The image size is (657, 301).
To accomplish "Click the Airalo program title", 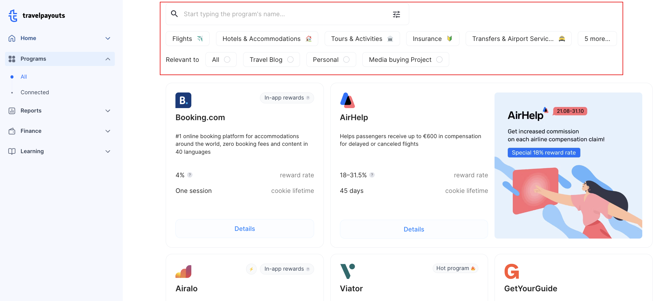I will 186,289.
